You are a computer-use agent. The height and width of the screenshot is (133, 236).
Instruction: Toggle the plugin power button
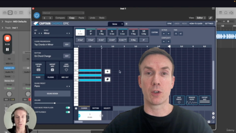click(37, 16)
